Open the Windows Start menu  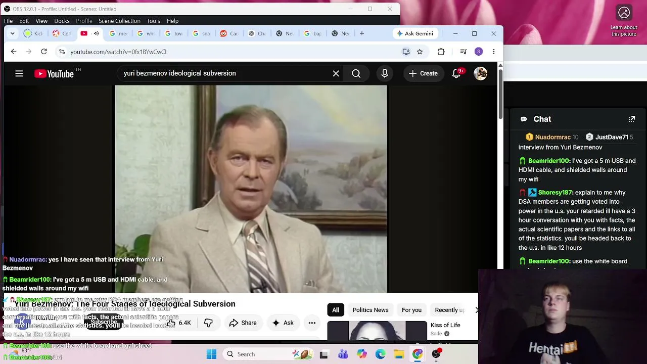pyautogui.click(x=211, y=354)
